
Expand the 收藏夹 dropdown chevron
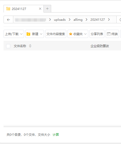pyautogui.click(x=85, y=34)
